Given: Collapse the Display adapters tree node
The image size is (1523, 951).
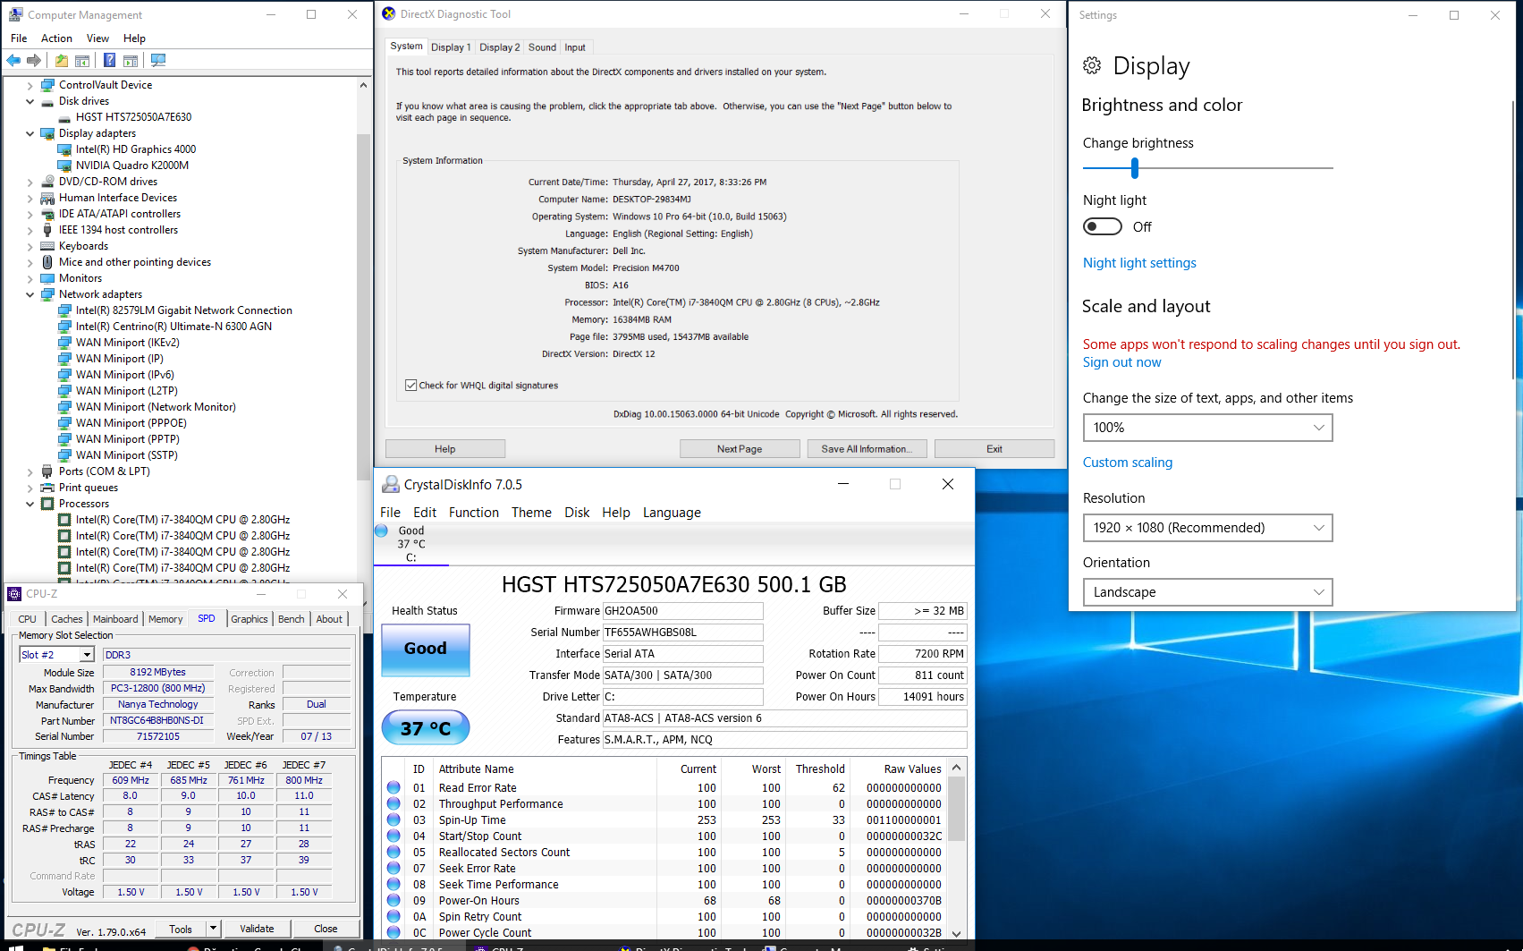Looking at the screenshot, I should pyautogui.click(x=30, y=133).
